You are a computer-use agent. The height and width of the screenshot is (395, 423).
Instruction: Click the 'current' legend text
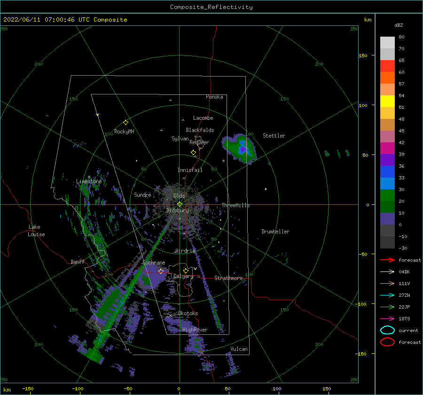(408, 330)
